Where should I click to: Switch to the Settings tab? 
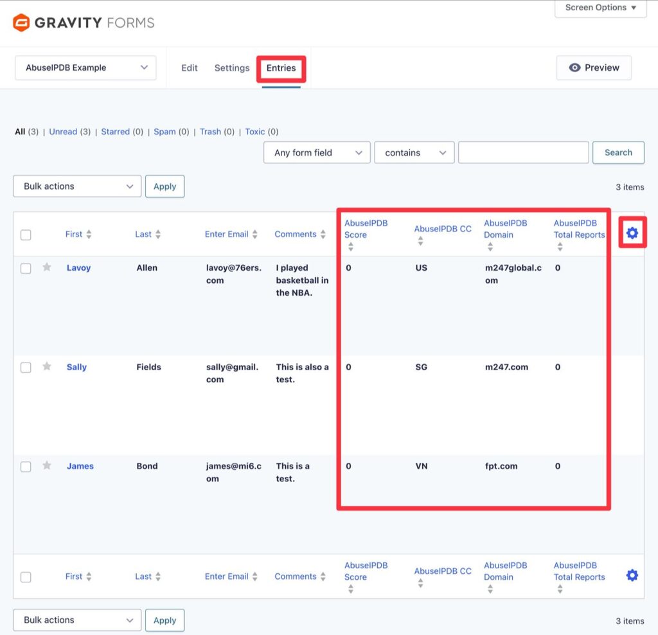coord(231,67)
